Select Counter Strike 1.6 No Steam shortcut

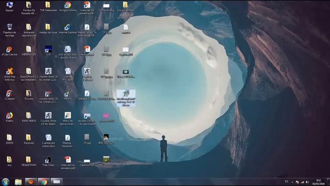[48, 119]
